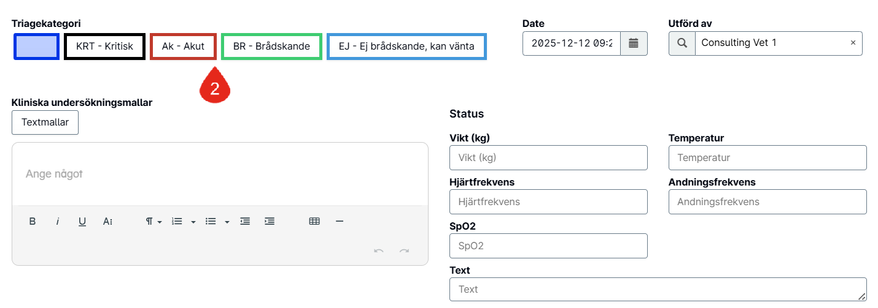Open the Textmallar templates button
This screenshot has width=878, height=308.
click(45, 122)
